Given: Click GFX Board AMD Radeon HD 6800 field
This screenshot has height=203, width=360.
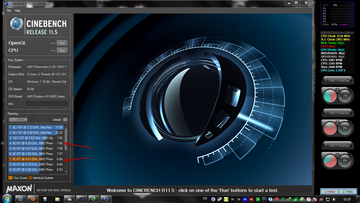Looking at the screenshot, I should [47, 96].
